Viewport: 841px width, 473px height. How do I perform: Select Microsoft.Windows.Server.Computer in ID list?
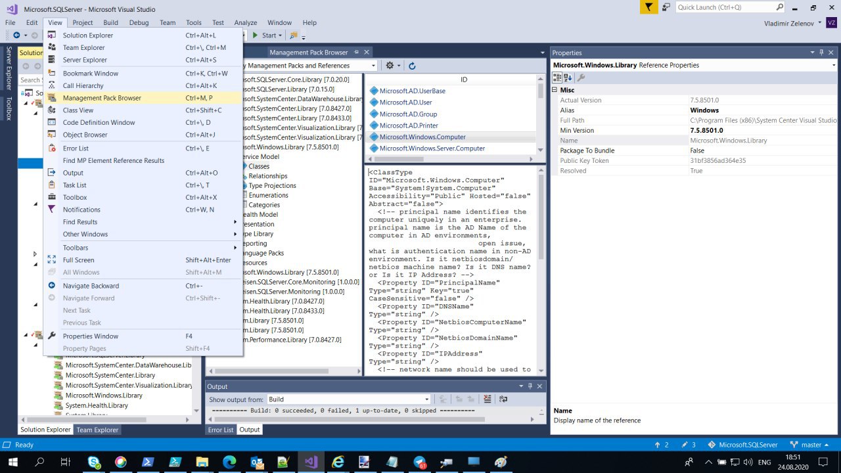click(432, 148)
